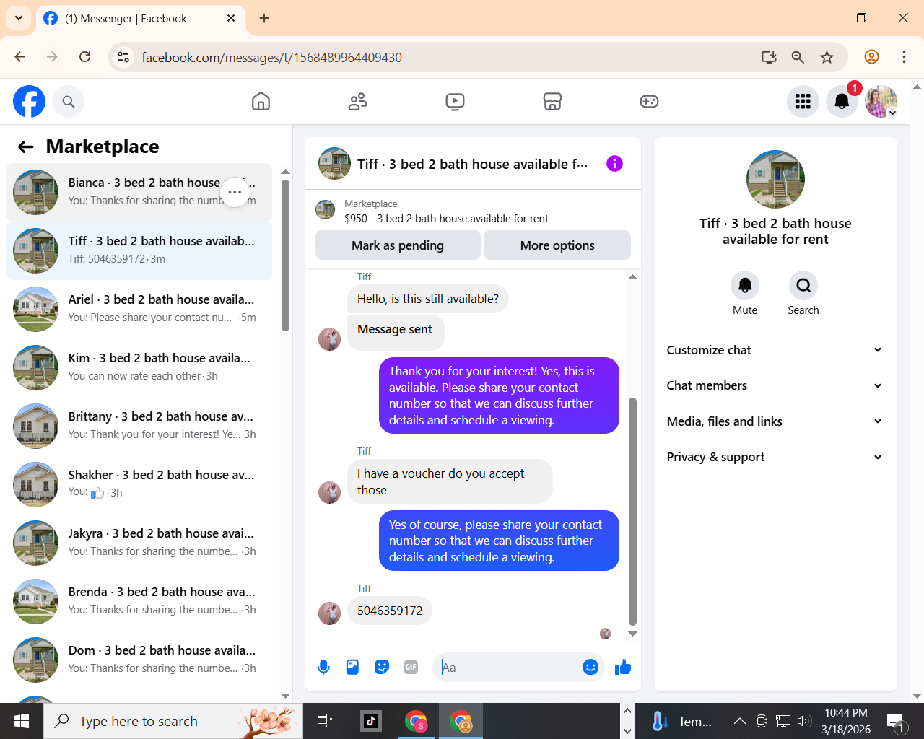The height and width of the screenshot is (739, 924).
Task: Expand Media, files and links section
Action: click(x=775, y=421)
